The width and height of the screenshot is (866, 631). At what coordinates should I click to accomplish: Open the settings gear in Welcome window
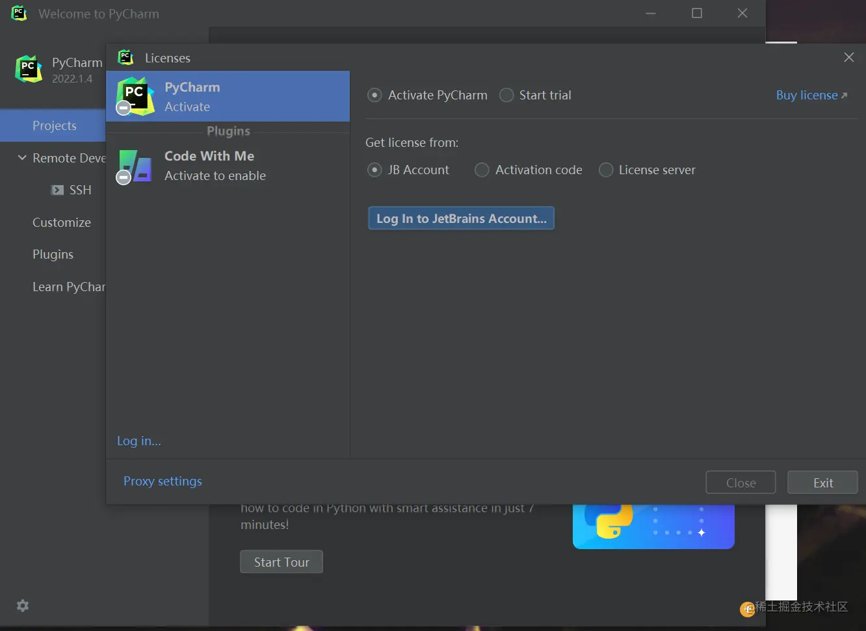pyautogui.click(x=23, y=606)
